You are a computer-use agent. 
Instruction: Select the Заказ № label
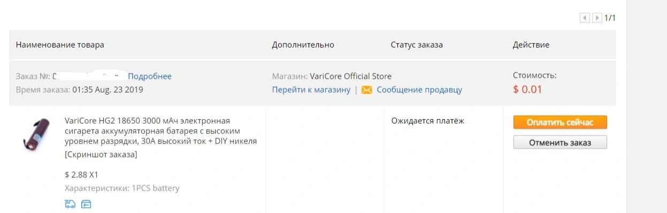coord(33,77)
